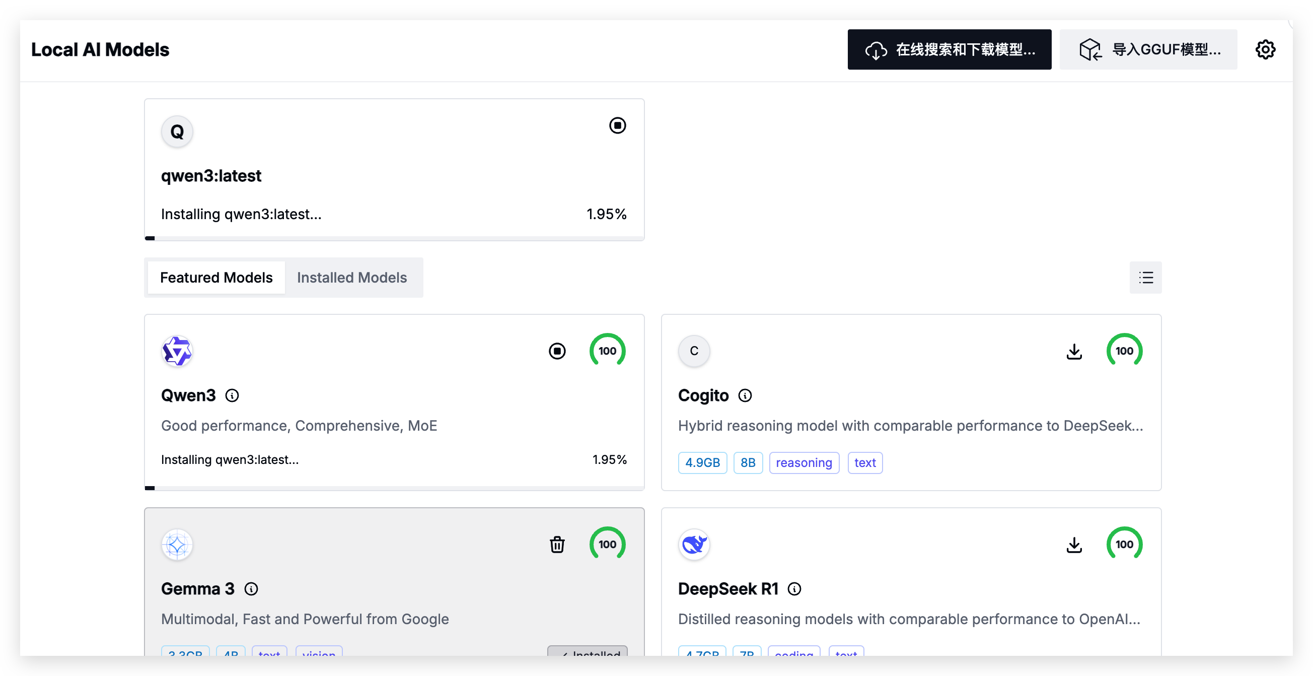
Task: Click the import GGUF model button
Action: click(1148, 49)
